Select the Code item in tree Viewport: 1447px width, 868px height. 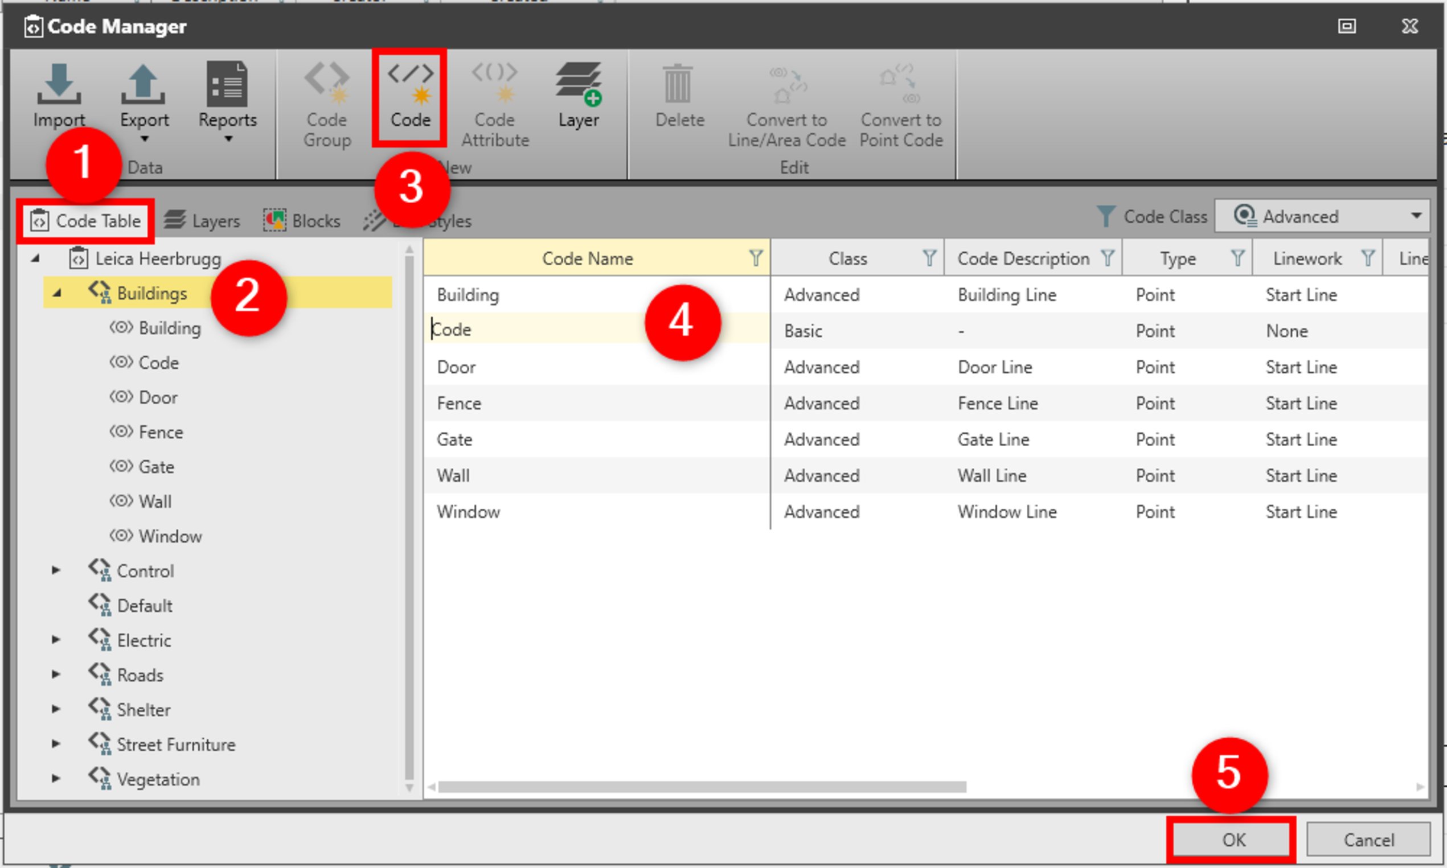[x=144, y=363]
